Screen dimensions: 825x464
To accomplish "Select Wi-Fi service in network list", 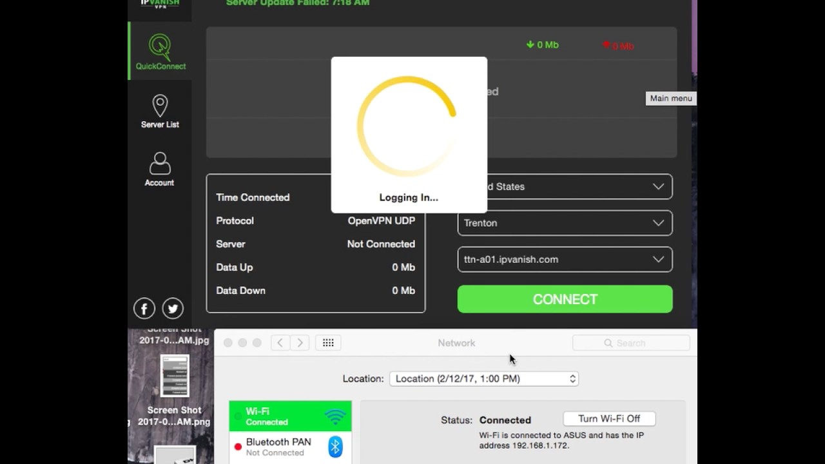I will 290,416.
